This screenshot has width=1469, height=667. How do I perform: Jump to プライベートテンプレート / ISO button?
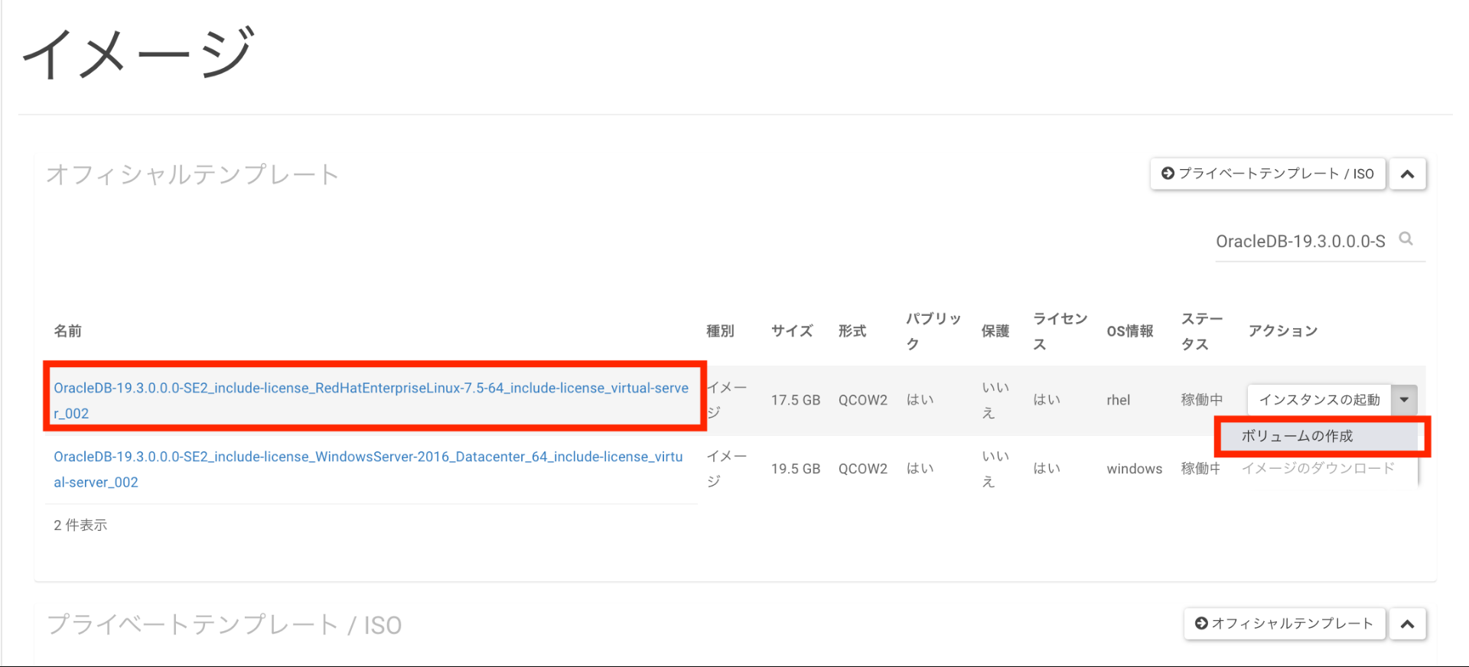click(x=1268, y=174)
